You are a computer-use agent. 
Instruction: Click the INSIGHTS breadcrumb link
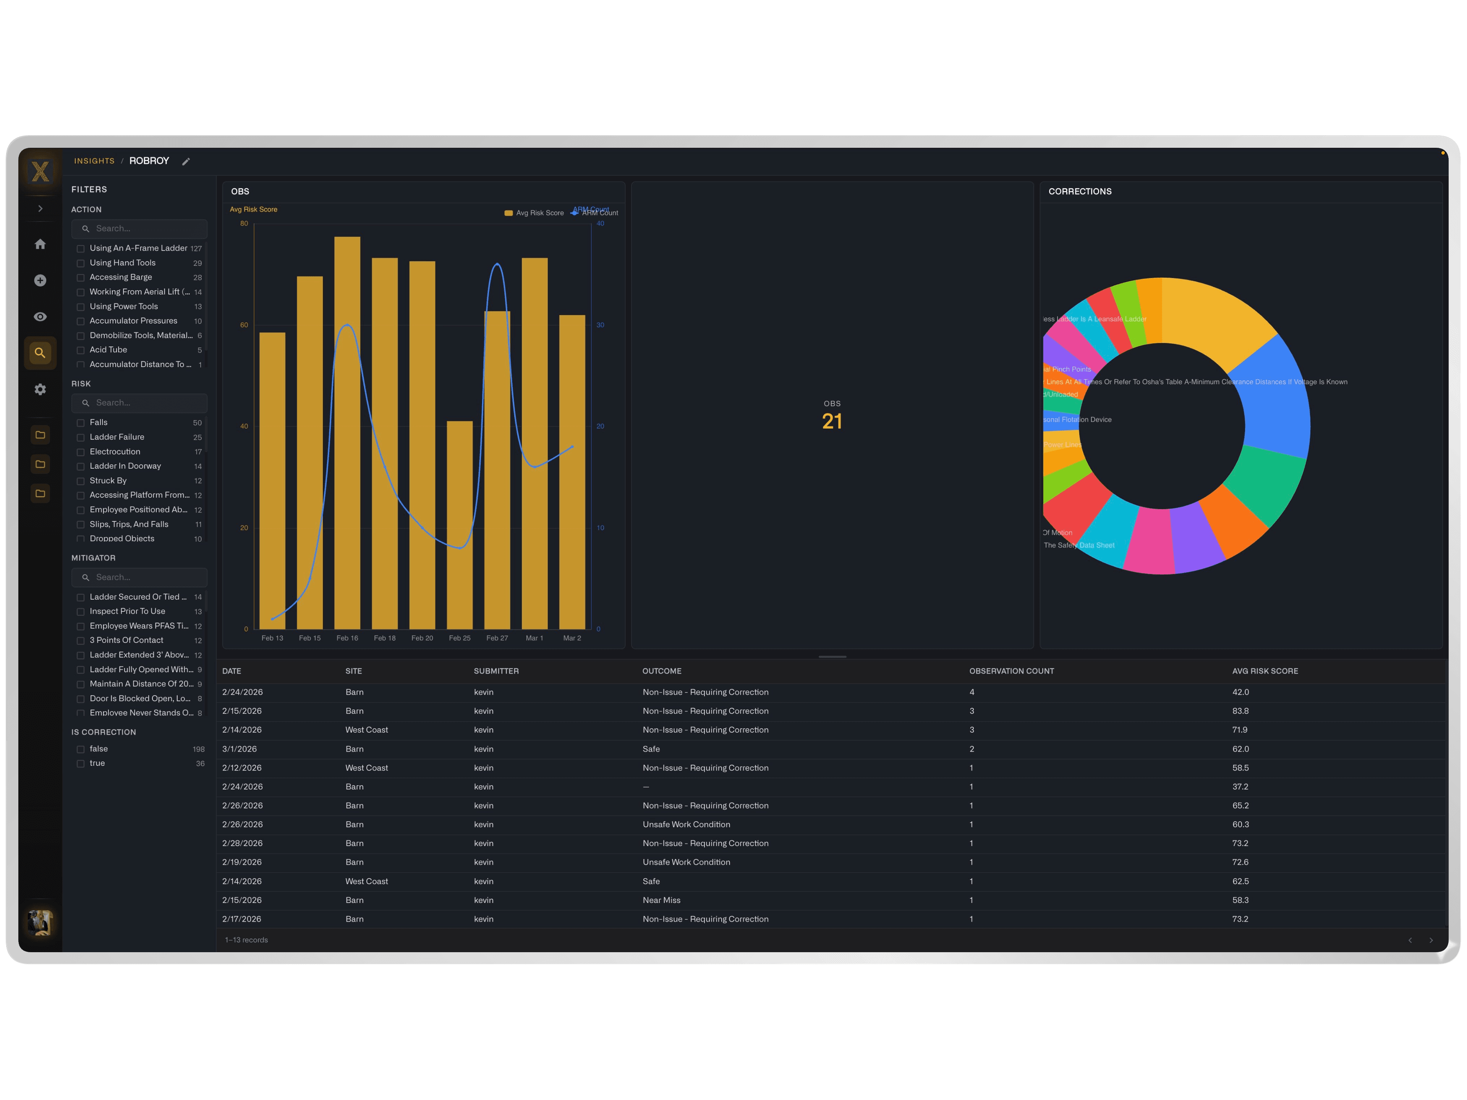point(94,161)
